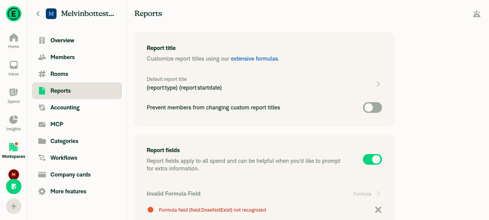Select Reports in the workspace menu
Image resolution: width=489 pixels, height=220 pixels.
(77, 91)
